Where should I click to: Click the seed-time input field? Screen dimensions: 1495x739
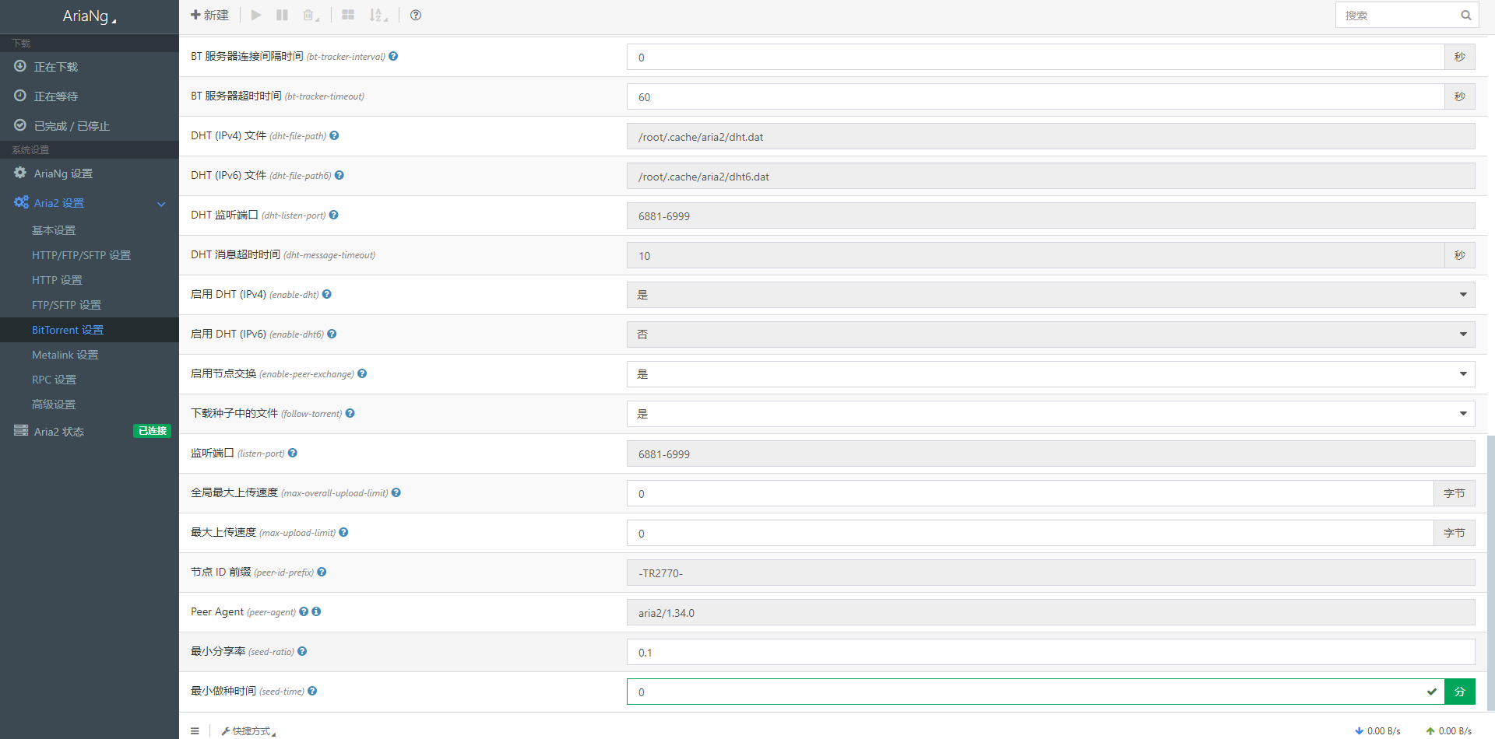(934, 692)
